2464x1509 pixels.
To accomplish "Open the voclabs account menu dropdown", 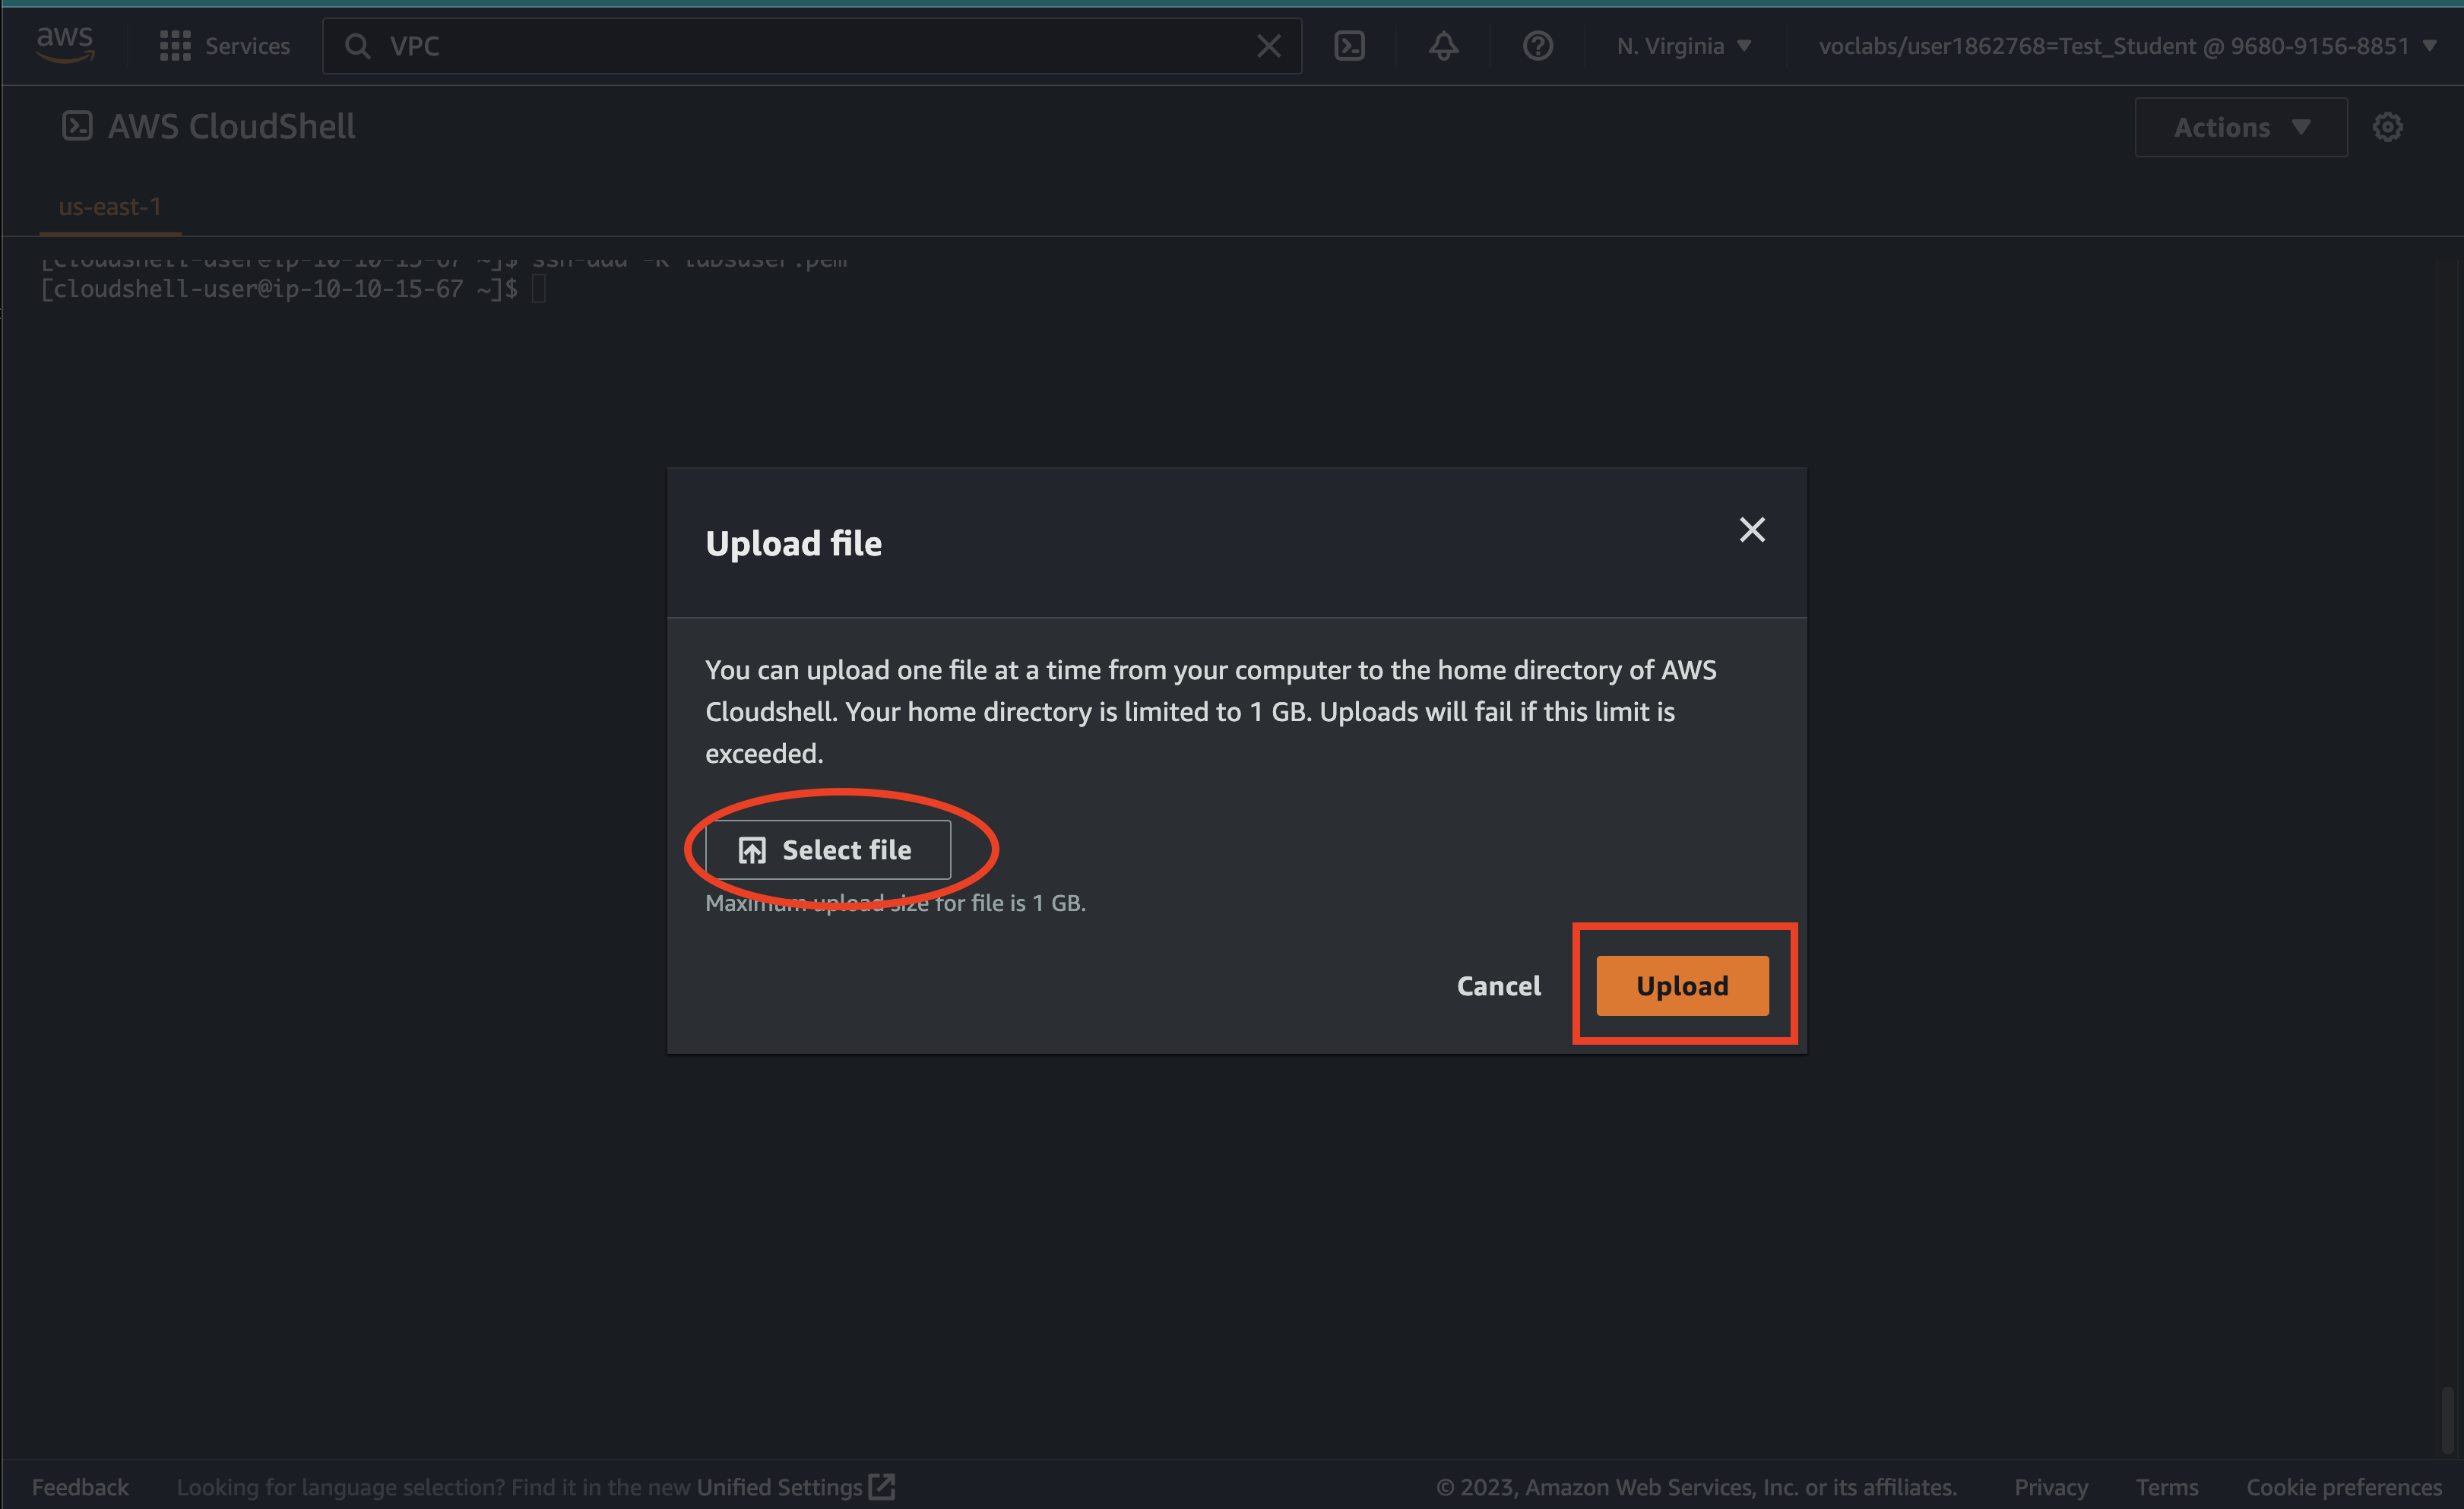I will click(x=2126, y=46).
